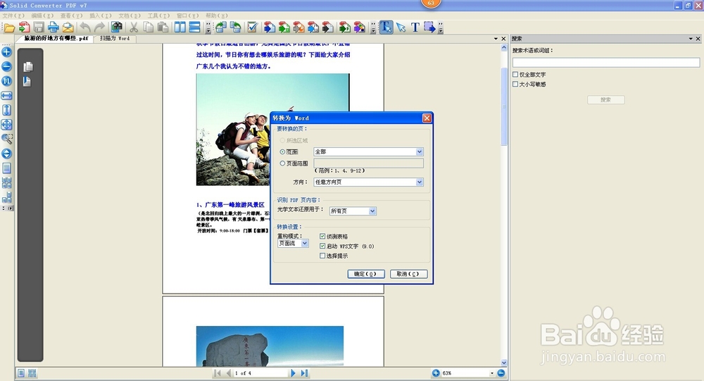The width and height of the screenshot is (704, 381).
Task: Open the 方向 '任意方向页' dropdown
Action: pyautogui.click(x=420, y=182)
